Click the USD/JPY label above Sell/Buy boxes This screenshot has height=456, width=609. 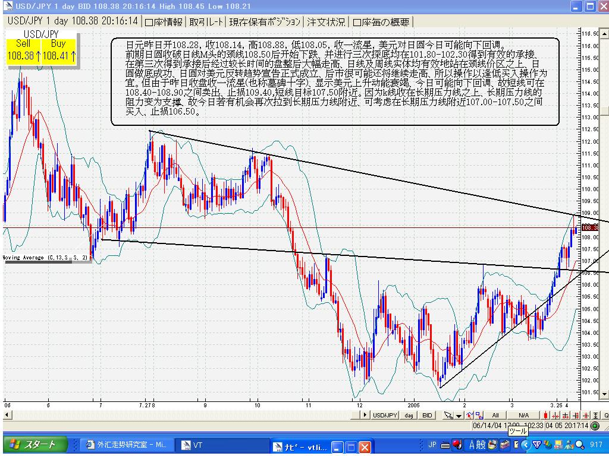41,34
